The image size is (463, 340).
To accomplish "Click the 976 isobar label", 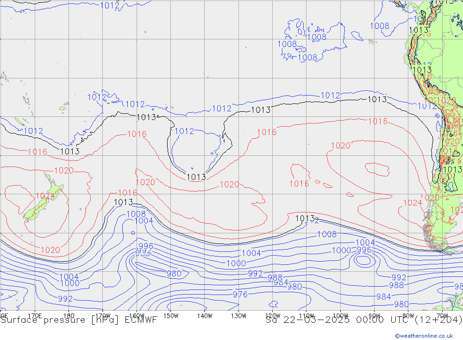I will click(240, 294).
